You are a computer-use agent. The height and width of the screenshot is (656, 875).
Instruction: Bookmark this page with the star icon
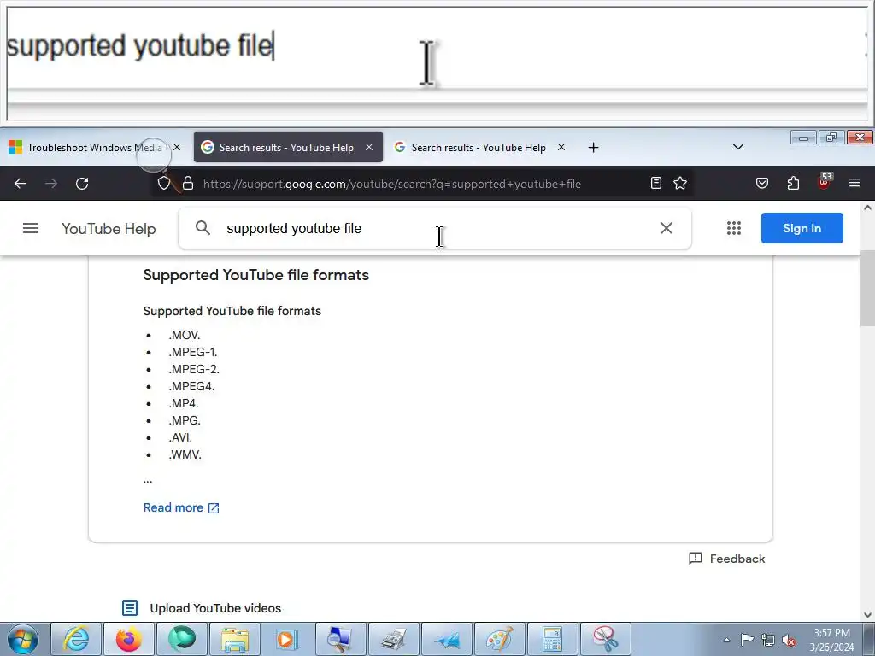(x=680, y=183)
